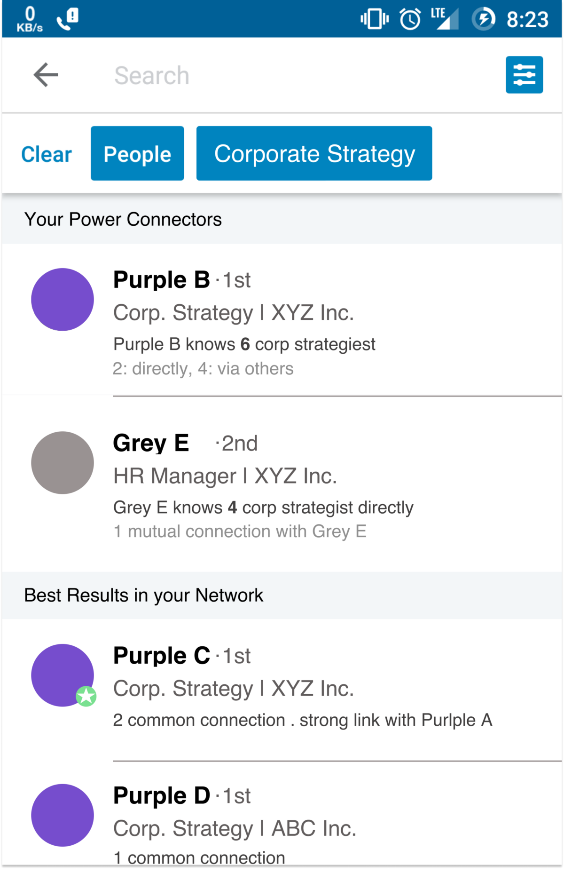
Task: Open Grey E's grey avatar
Action: (x=63, y=463)
